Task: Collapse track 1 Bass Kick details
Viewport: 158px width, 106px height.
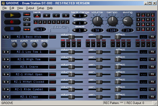Action: point(6,37)
